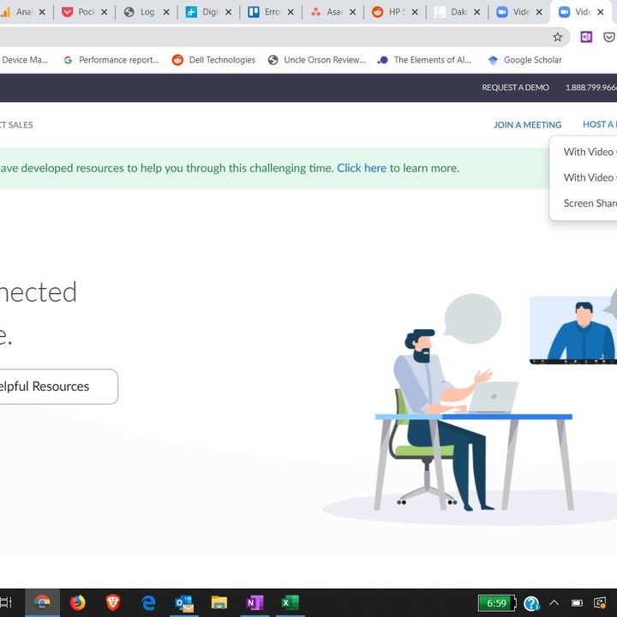Open the Uncle Orson Review bookmark
Screen dimensions: 617x617
point(317,60)
